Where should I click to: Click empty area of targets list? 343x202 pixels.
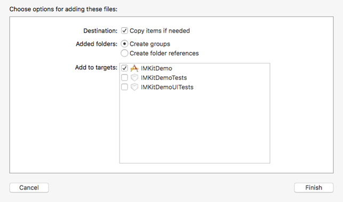(195, 127)
